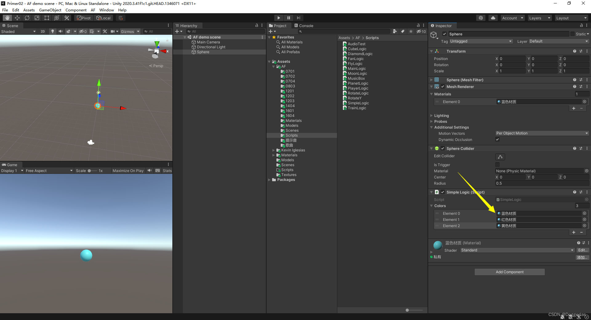The image size is (591, 320).
Task: Remove element from Colors list
Action: (x=581, y=232)
